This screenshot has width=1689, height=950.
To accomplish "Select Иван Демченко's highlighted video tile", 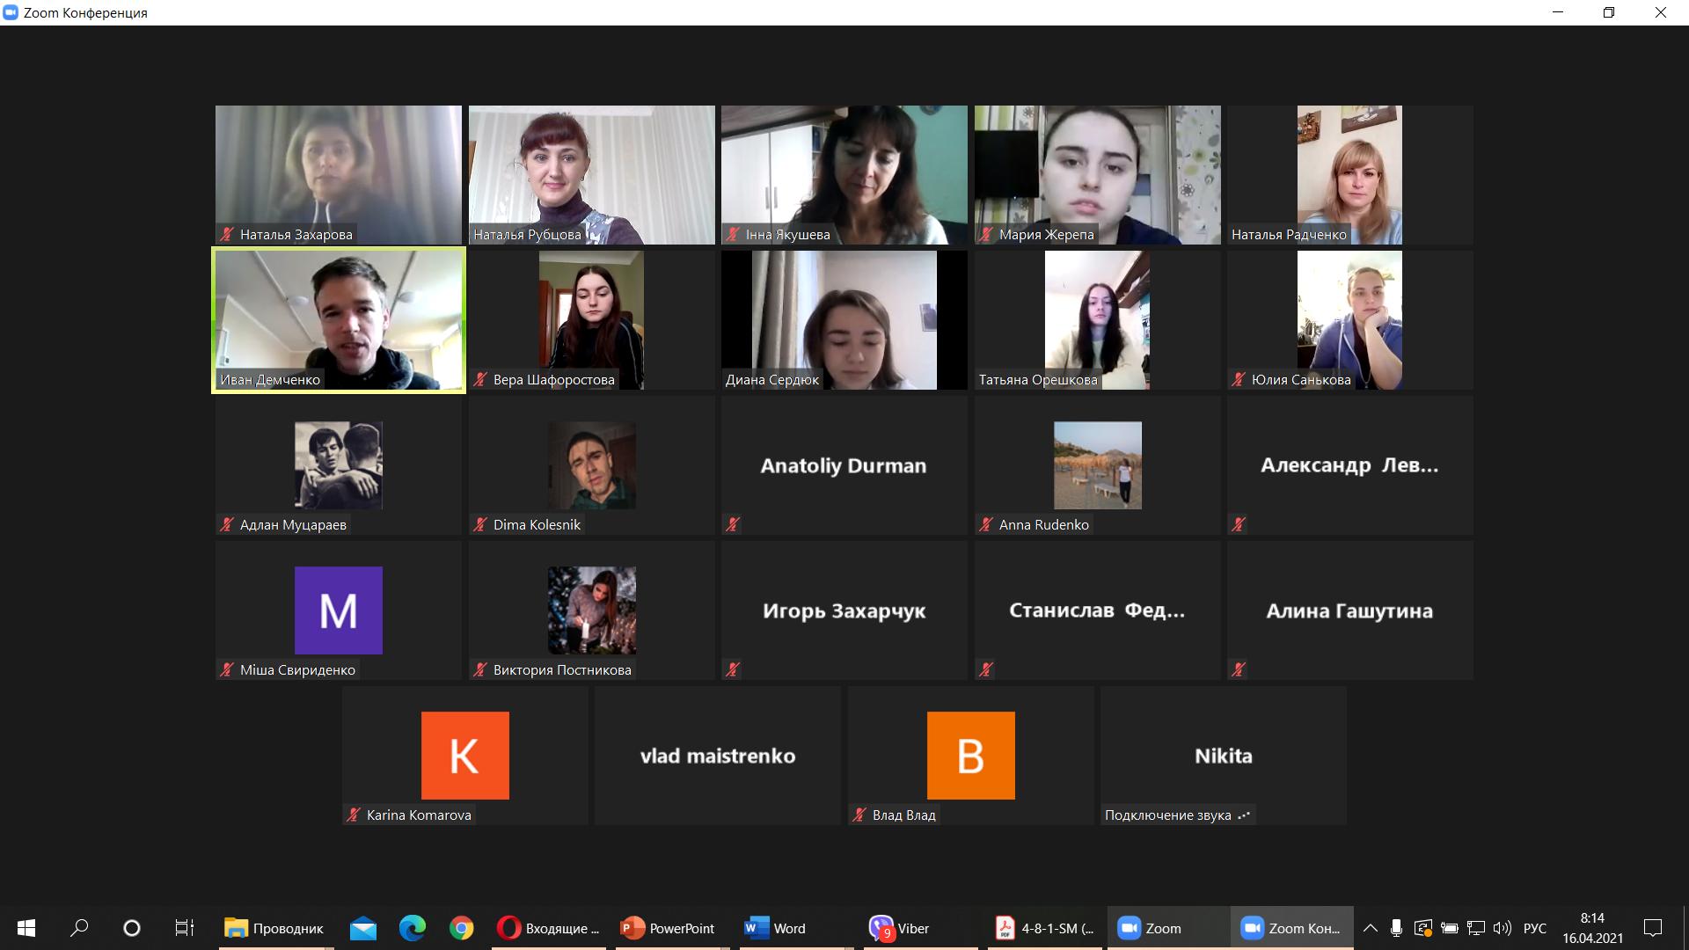I will tap(339, 320).
